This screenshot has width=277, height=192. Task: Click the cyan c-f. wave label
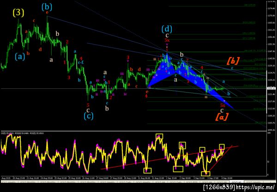click(81, 62)
